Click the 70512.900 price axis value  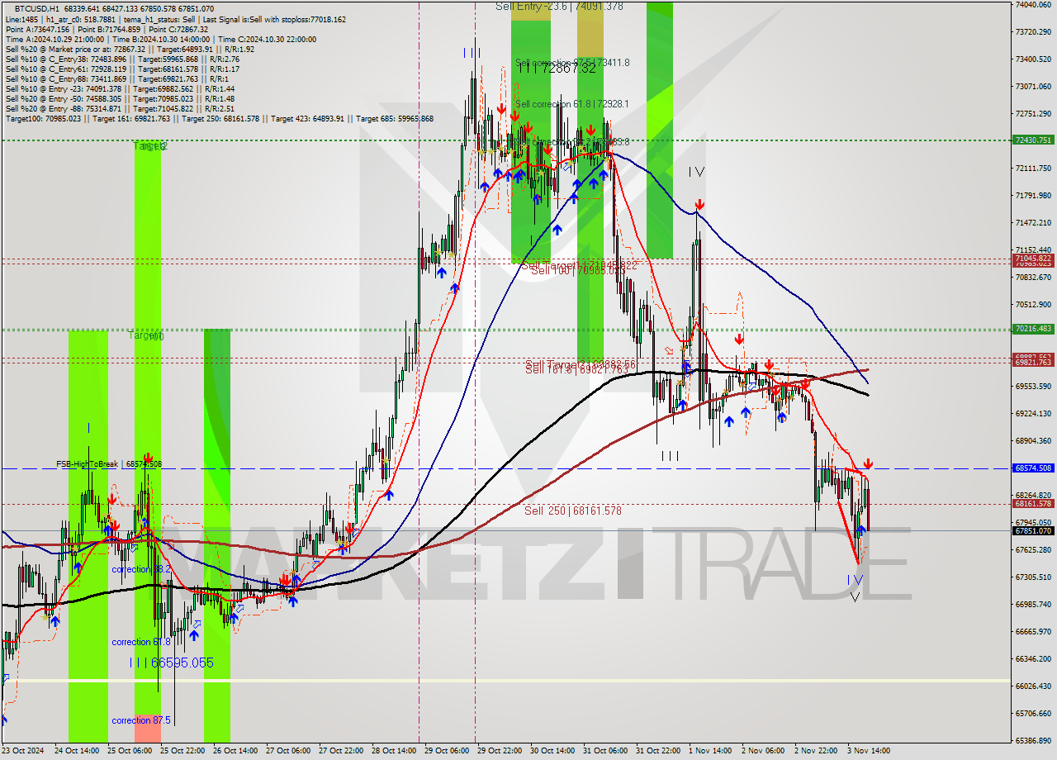(1033, 304)
